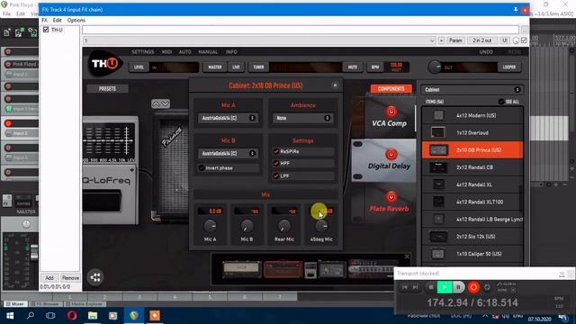The width and height of the screenshot is (576, 324).
Task: Pin the FX chain window on top
Action: pos(516,10)
